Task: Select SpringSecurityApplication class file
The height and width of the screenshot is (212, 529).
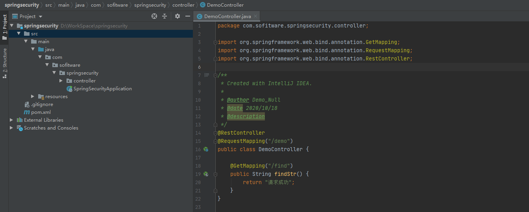Action: pos(102,89)
